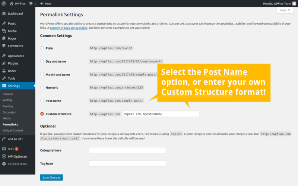The width and height of the screenshot is (298, 186).
Task: Open the Reading settings submenu
Action: click(x=8, y=106)
